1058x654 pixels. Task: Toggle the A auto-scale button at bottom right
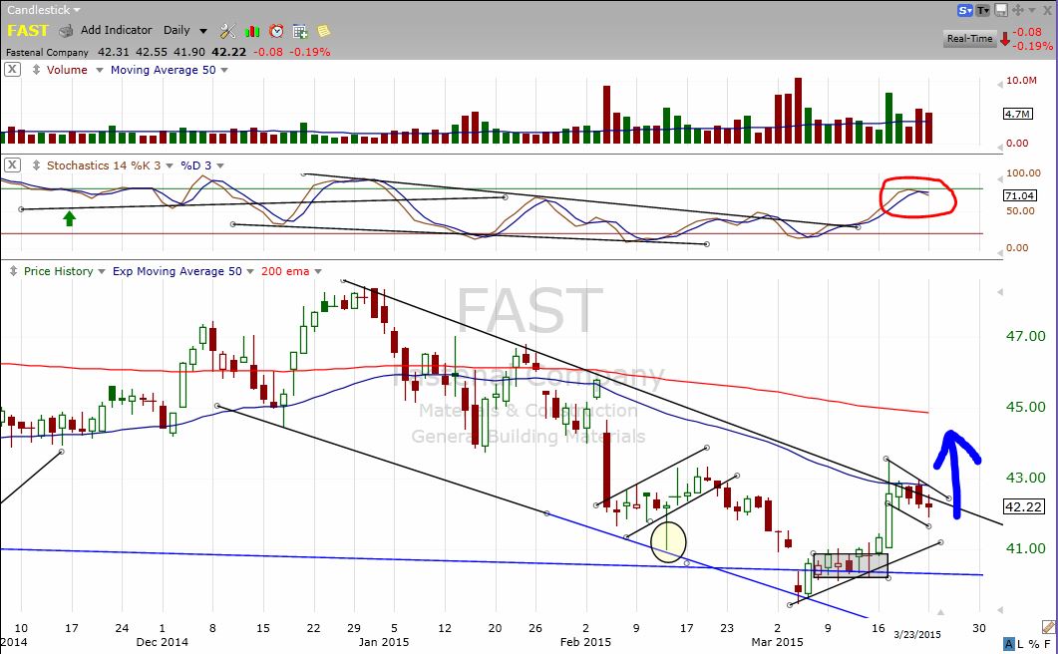[x=1009, y=644]
